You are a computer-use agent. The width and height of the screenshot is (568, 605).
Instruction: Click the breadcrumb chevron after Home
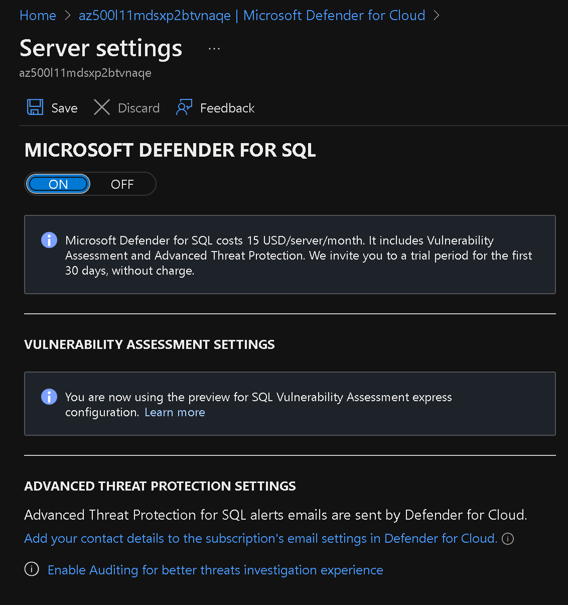pyautogui.click(x=67, y=15)
